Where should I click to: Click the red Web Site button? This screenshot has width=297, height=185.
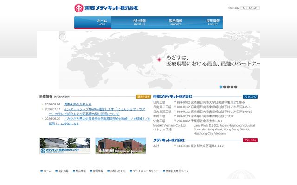250,140
